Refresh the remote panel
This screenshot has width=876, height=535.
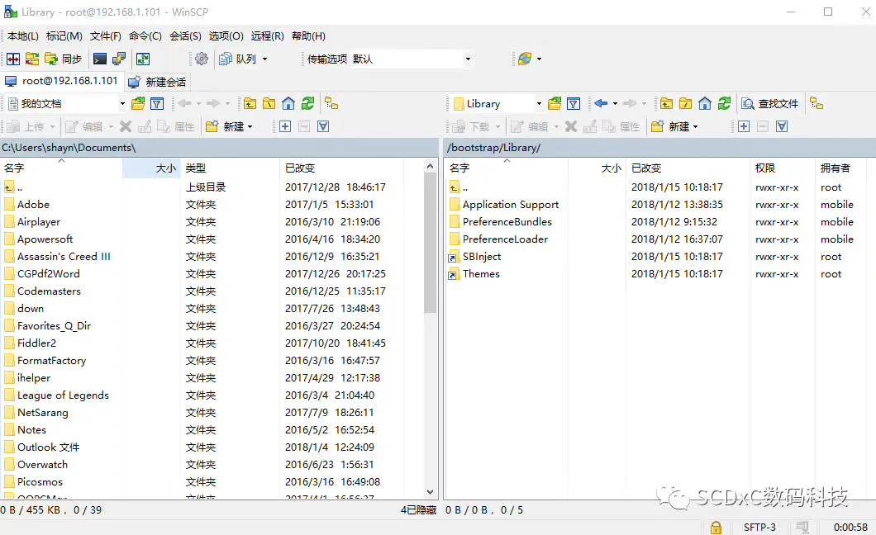pos(724,103)
